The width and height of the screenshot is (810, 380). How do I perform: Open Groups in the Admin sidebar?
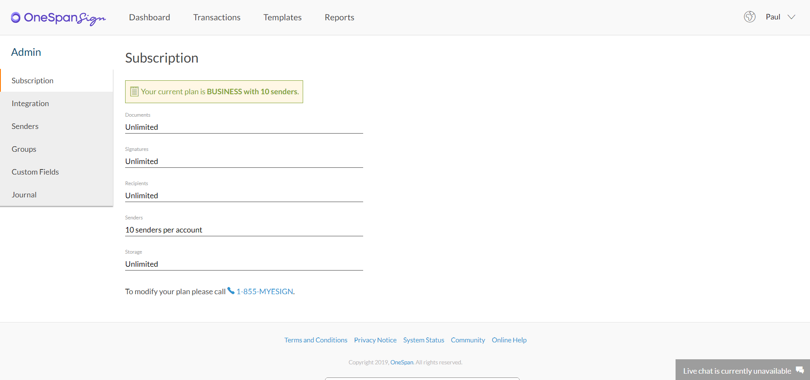tap(24, 149)
